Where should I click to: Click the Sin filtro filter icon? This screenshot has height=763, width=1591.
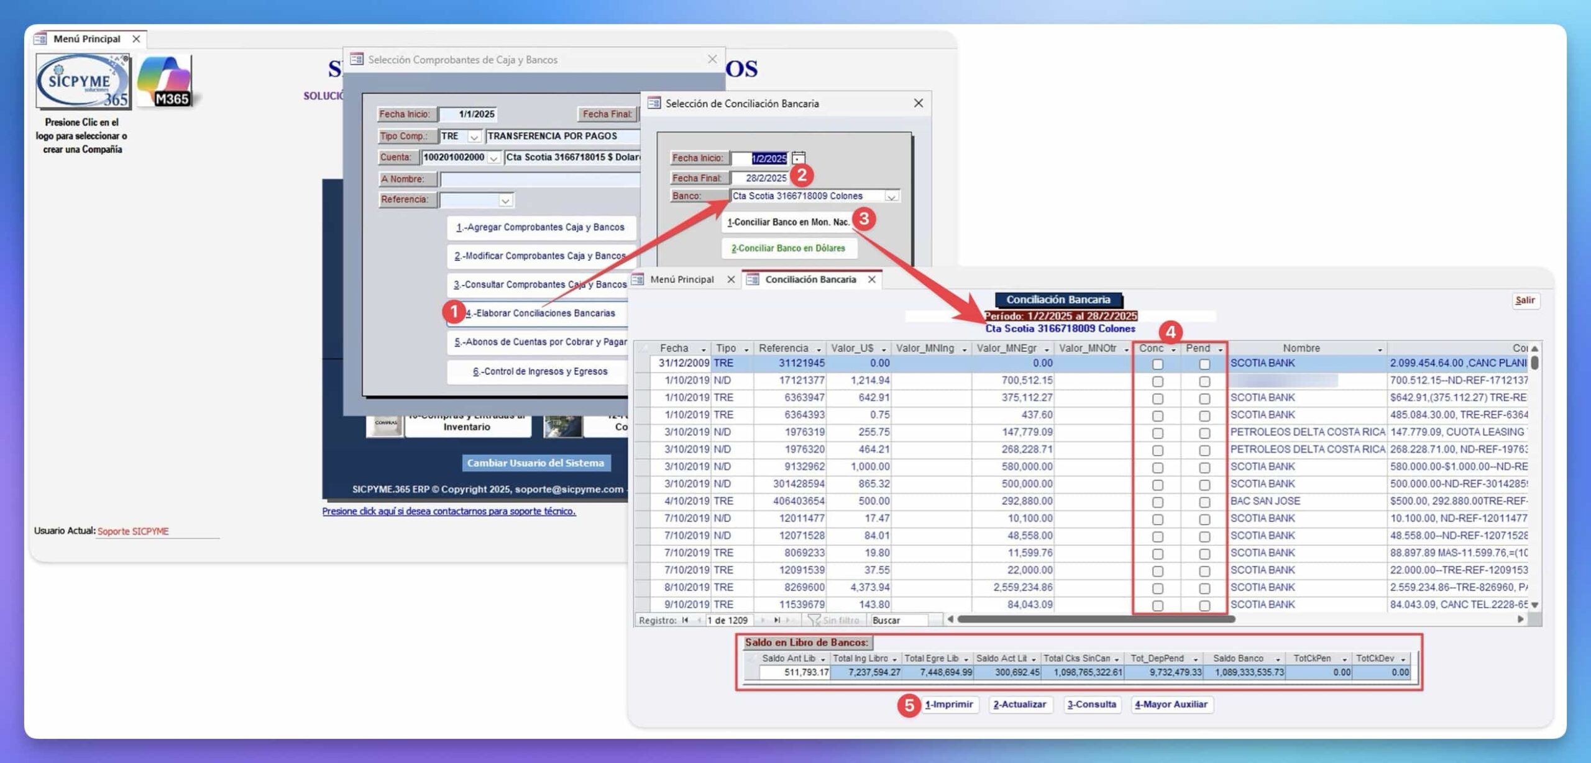(814, 620)
